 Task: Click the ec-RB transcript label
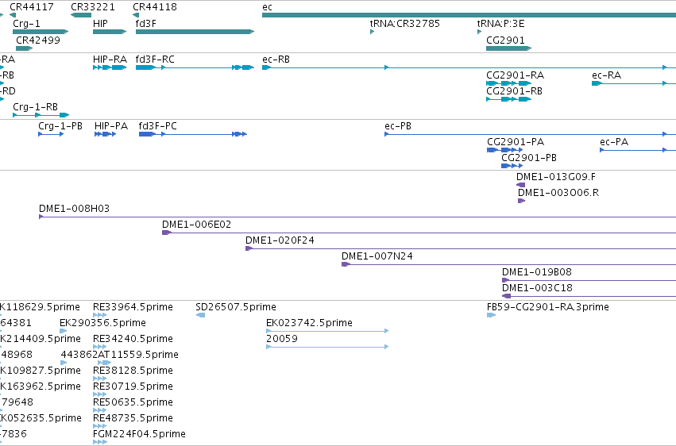(276, 59)
